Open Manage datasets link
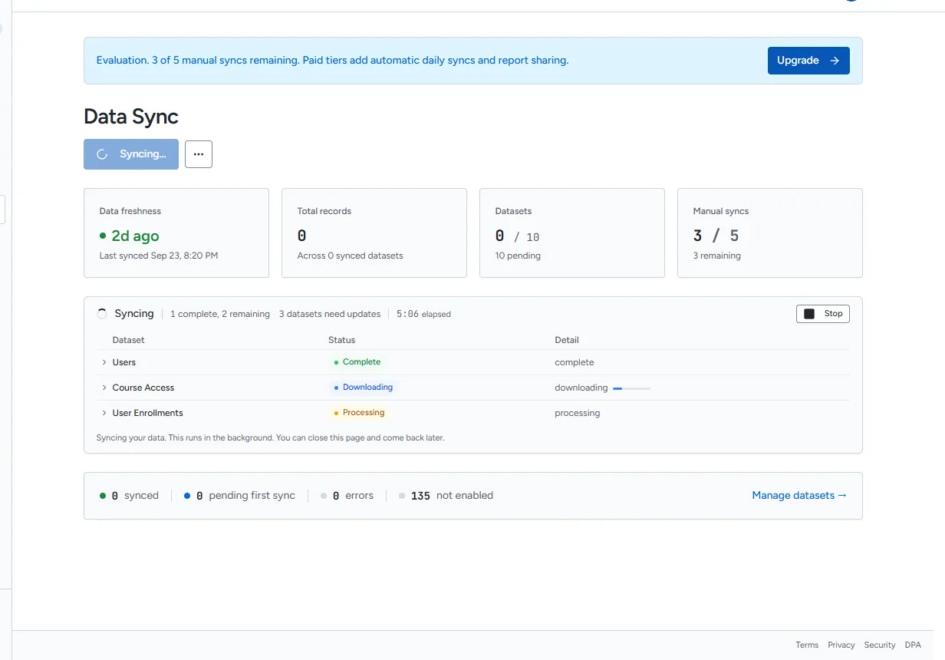This screenshot has height=660, width=945. point(799,496)
